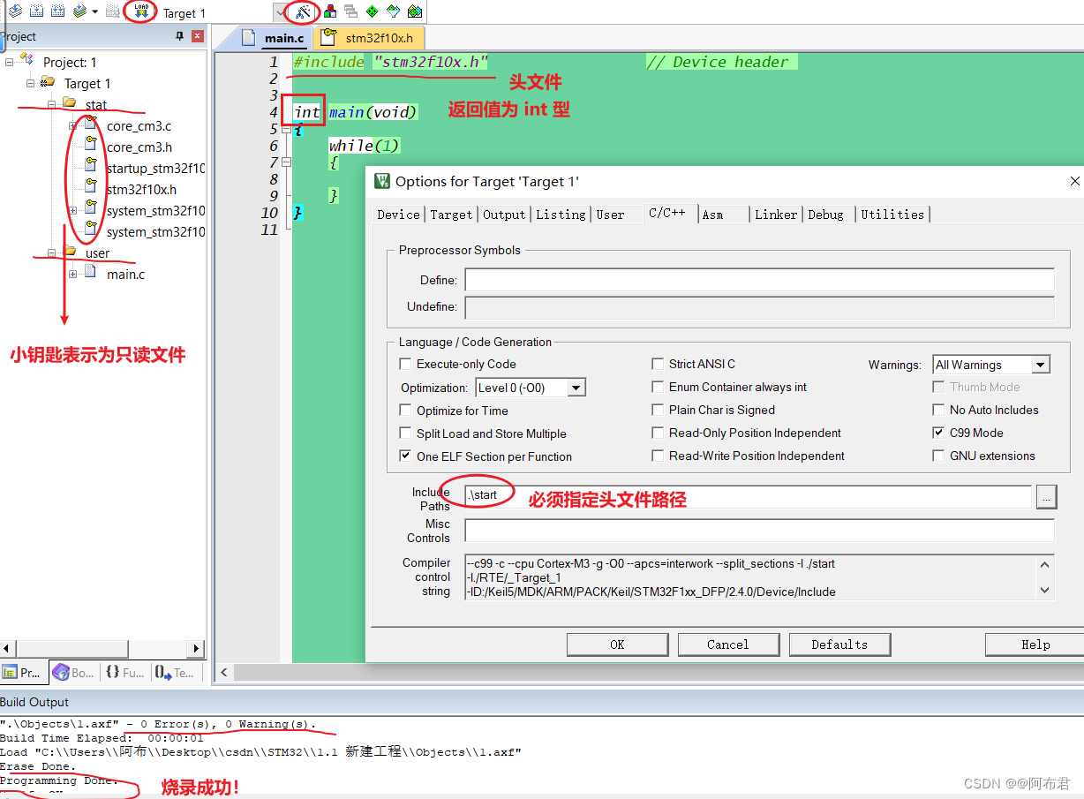The height and width of the screenshot is (799, 1084).
Task: Open the Output tab in Options dialog
Action: click(504, 215)
